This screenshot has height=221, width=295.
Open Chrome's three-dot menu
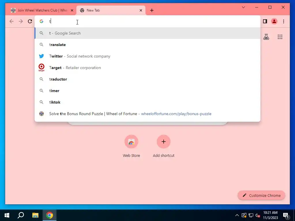tap(283, 21)
